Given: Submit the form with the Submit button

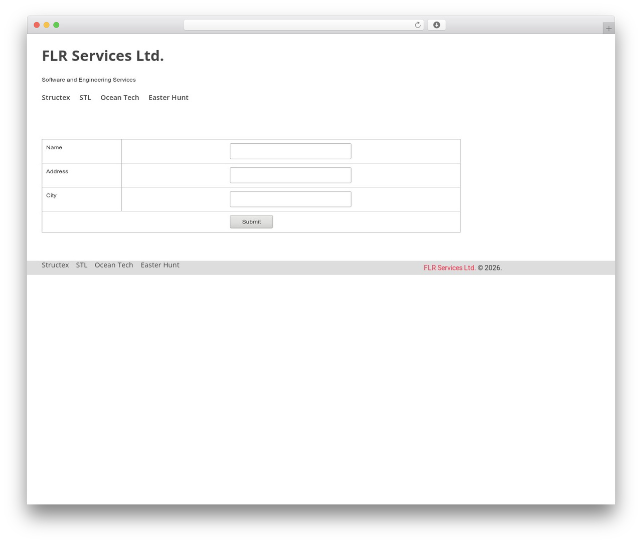Looking at the screenshot, I should coord(251,222).
